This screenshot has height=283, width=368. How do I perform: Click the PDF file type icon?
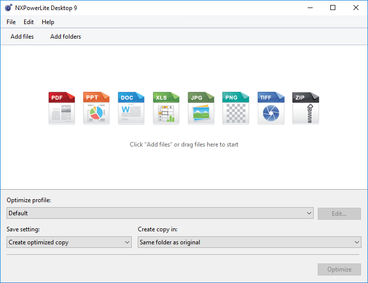tap(62, 108)
